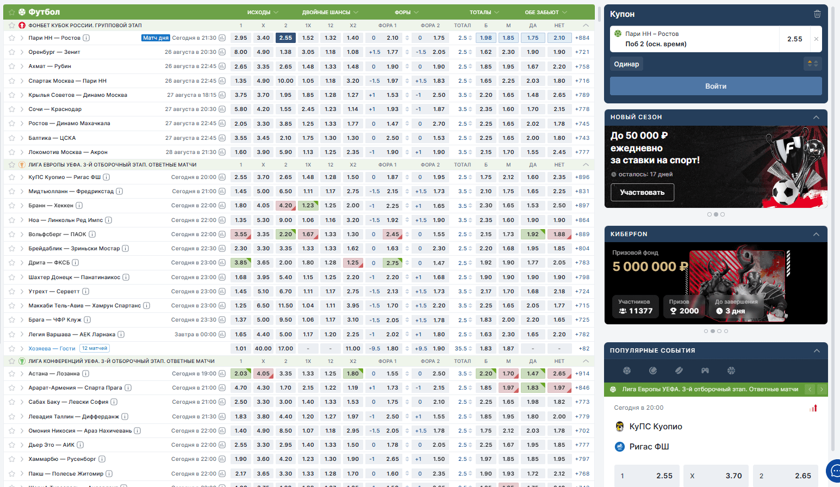Star the Футбол section as favorite

pos(11,12)
